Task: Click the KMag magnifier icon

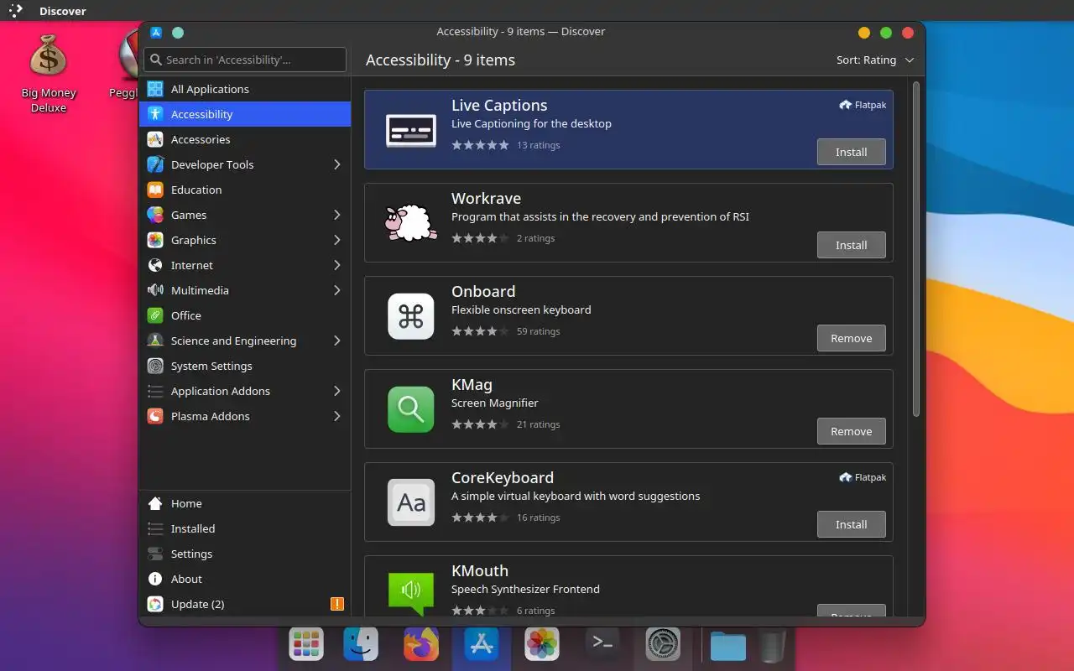Action: pos(410,409)
